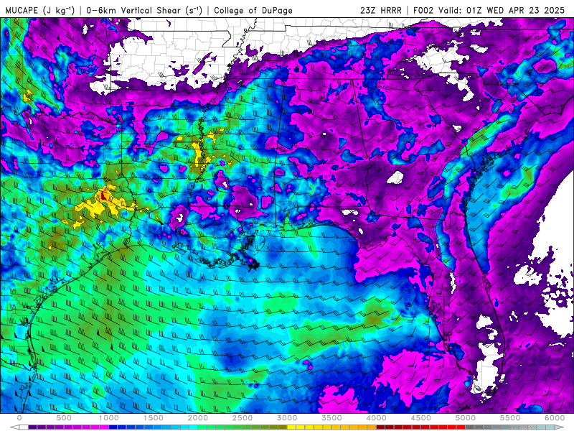Select the 4500 label on the color scale
Image resolution: width=574 pixels, height=431 pixels.
tap(421, 418)
